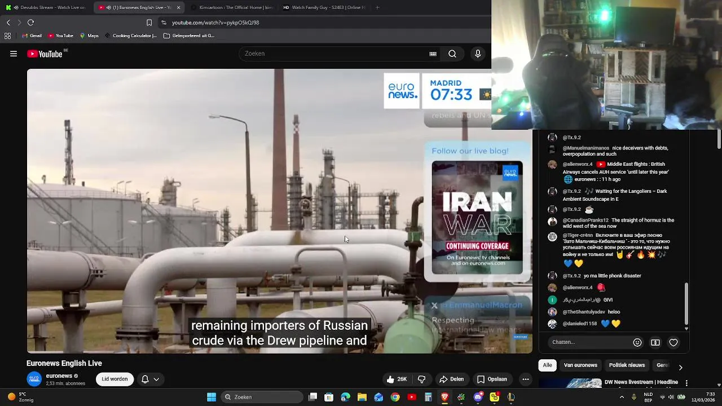
Task: Show hidden system tray icons
Action: point(622,397)
